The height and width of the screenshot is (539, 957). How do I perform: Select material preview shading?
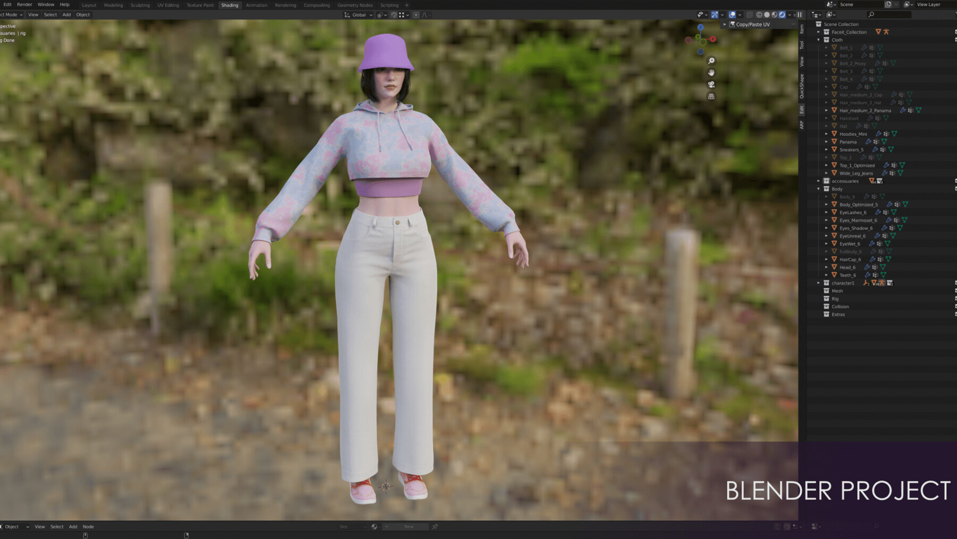pos(774,15)
